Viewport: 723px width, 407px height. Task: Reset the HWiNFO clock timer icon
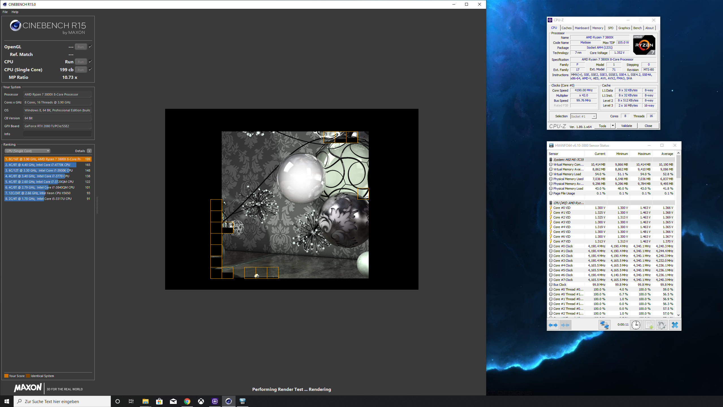pyautogui.click(x=636, y=325)
